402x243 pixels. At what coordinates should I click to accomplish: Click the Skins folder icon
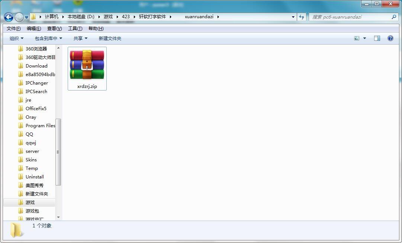tap(21, 160)
